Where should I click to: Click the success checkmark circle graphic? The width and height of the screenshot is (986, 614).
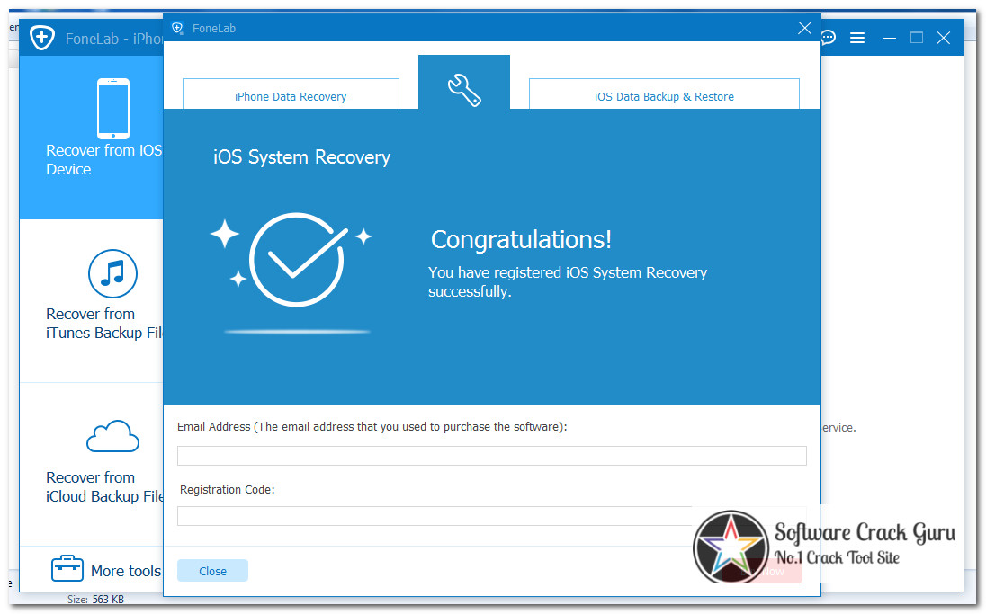coord(296,260)
